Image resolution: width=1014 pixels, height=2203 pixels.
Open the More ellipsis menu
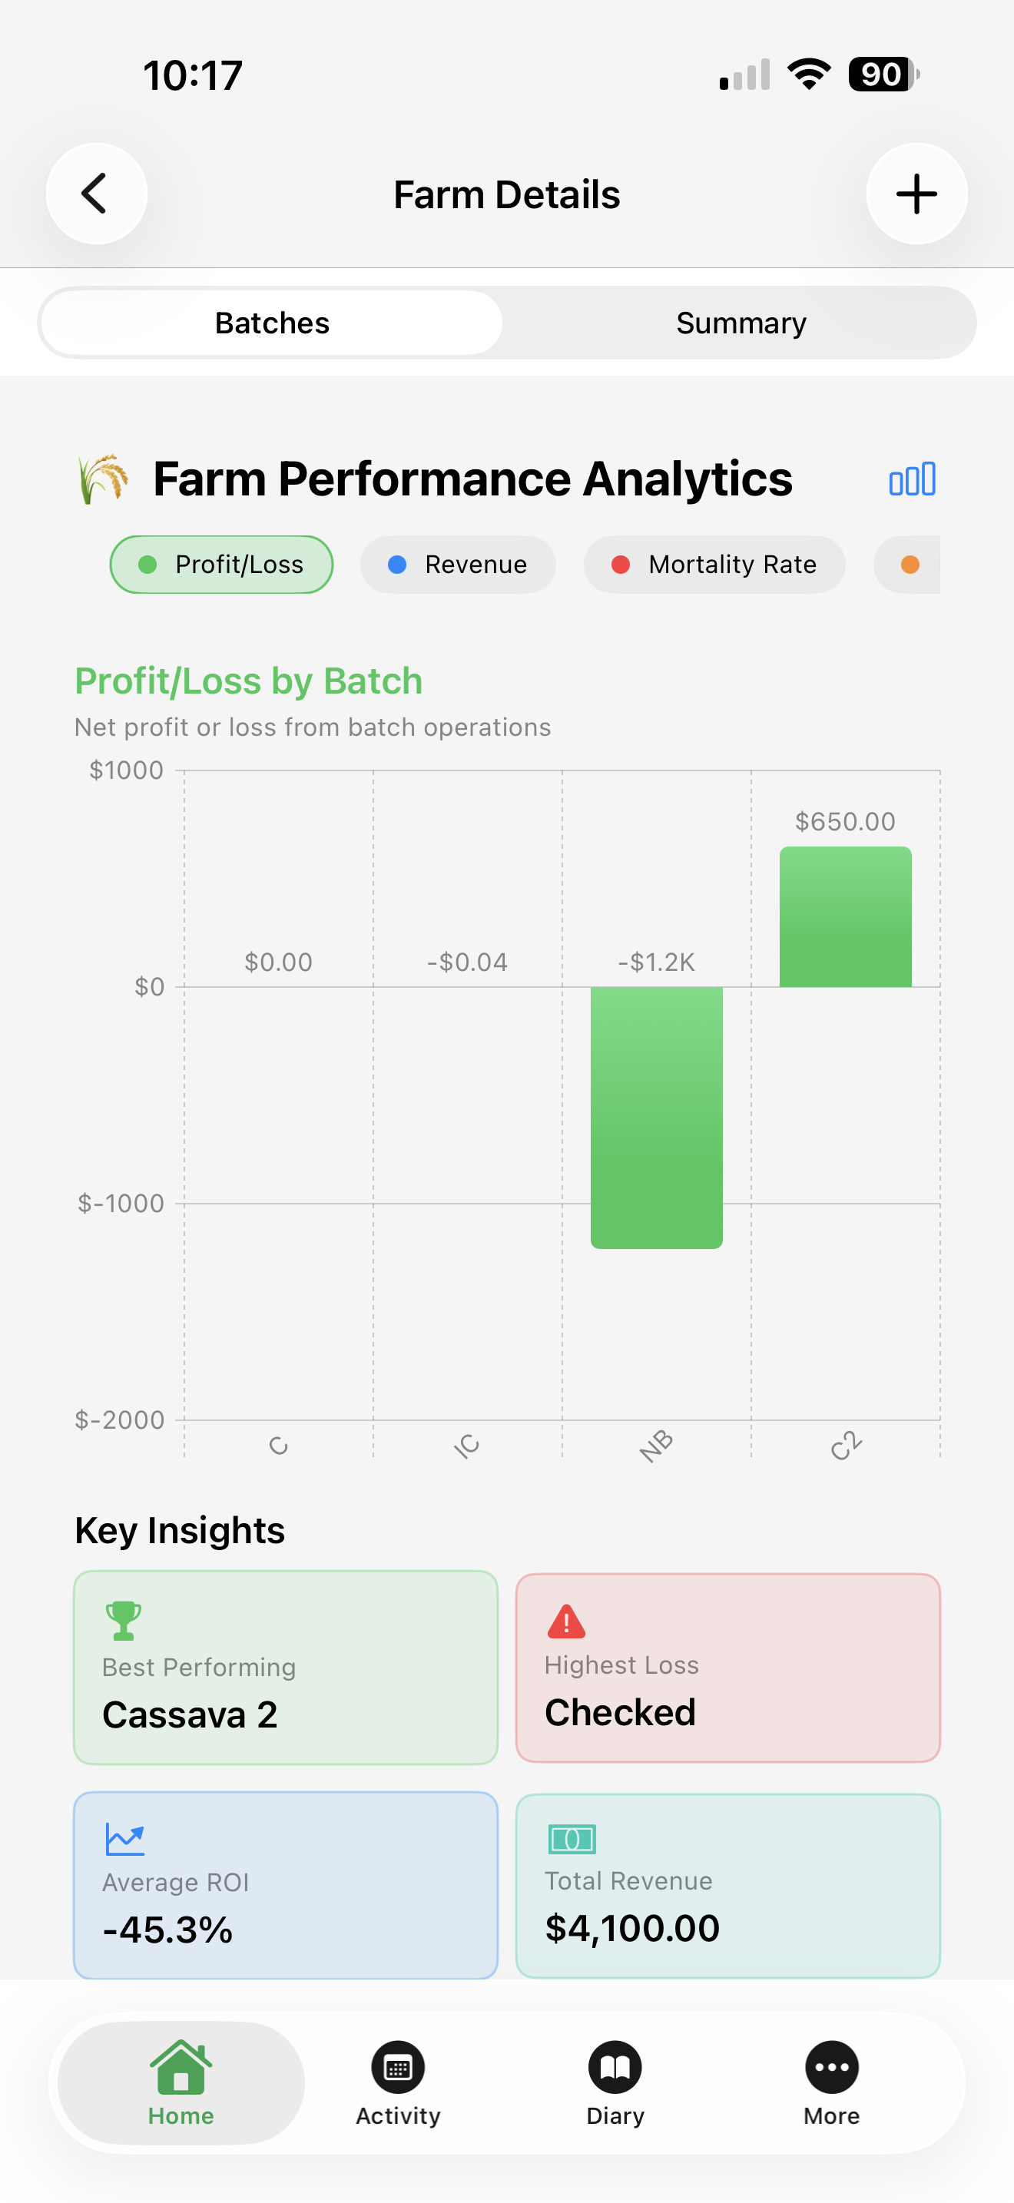(831, 2068)
